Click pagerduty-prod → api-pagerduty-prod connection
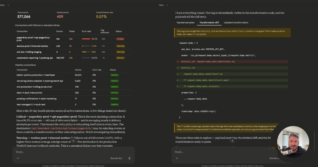 click(x=34, y=39)
